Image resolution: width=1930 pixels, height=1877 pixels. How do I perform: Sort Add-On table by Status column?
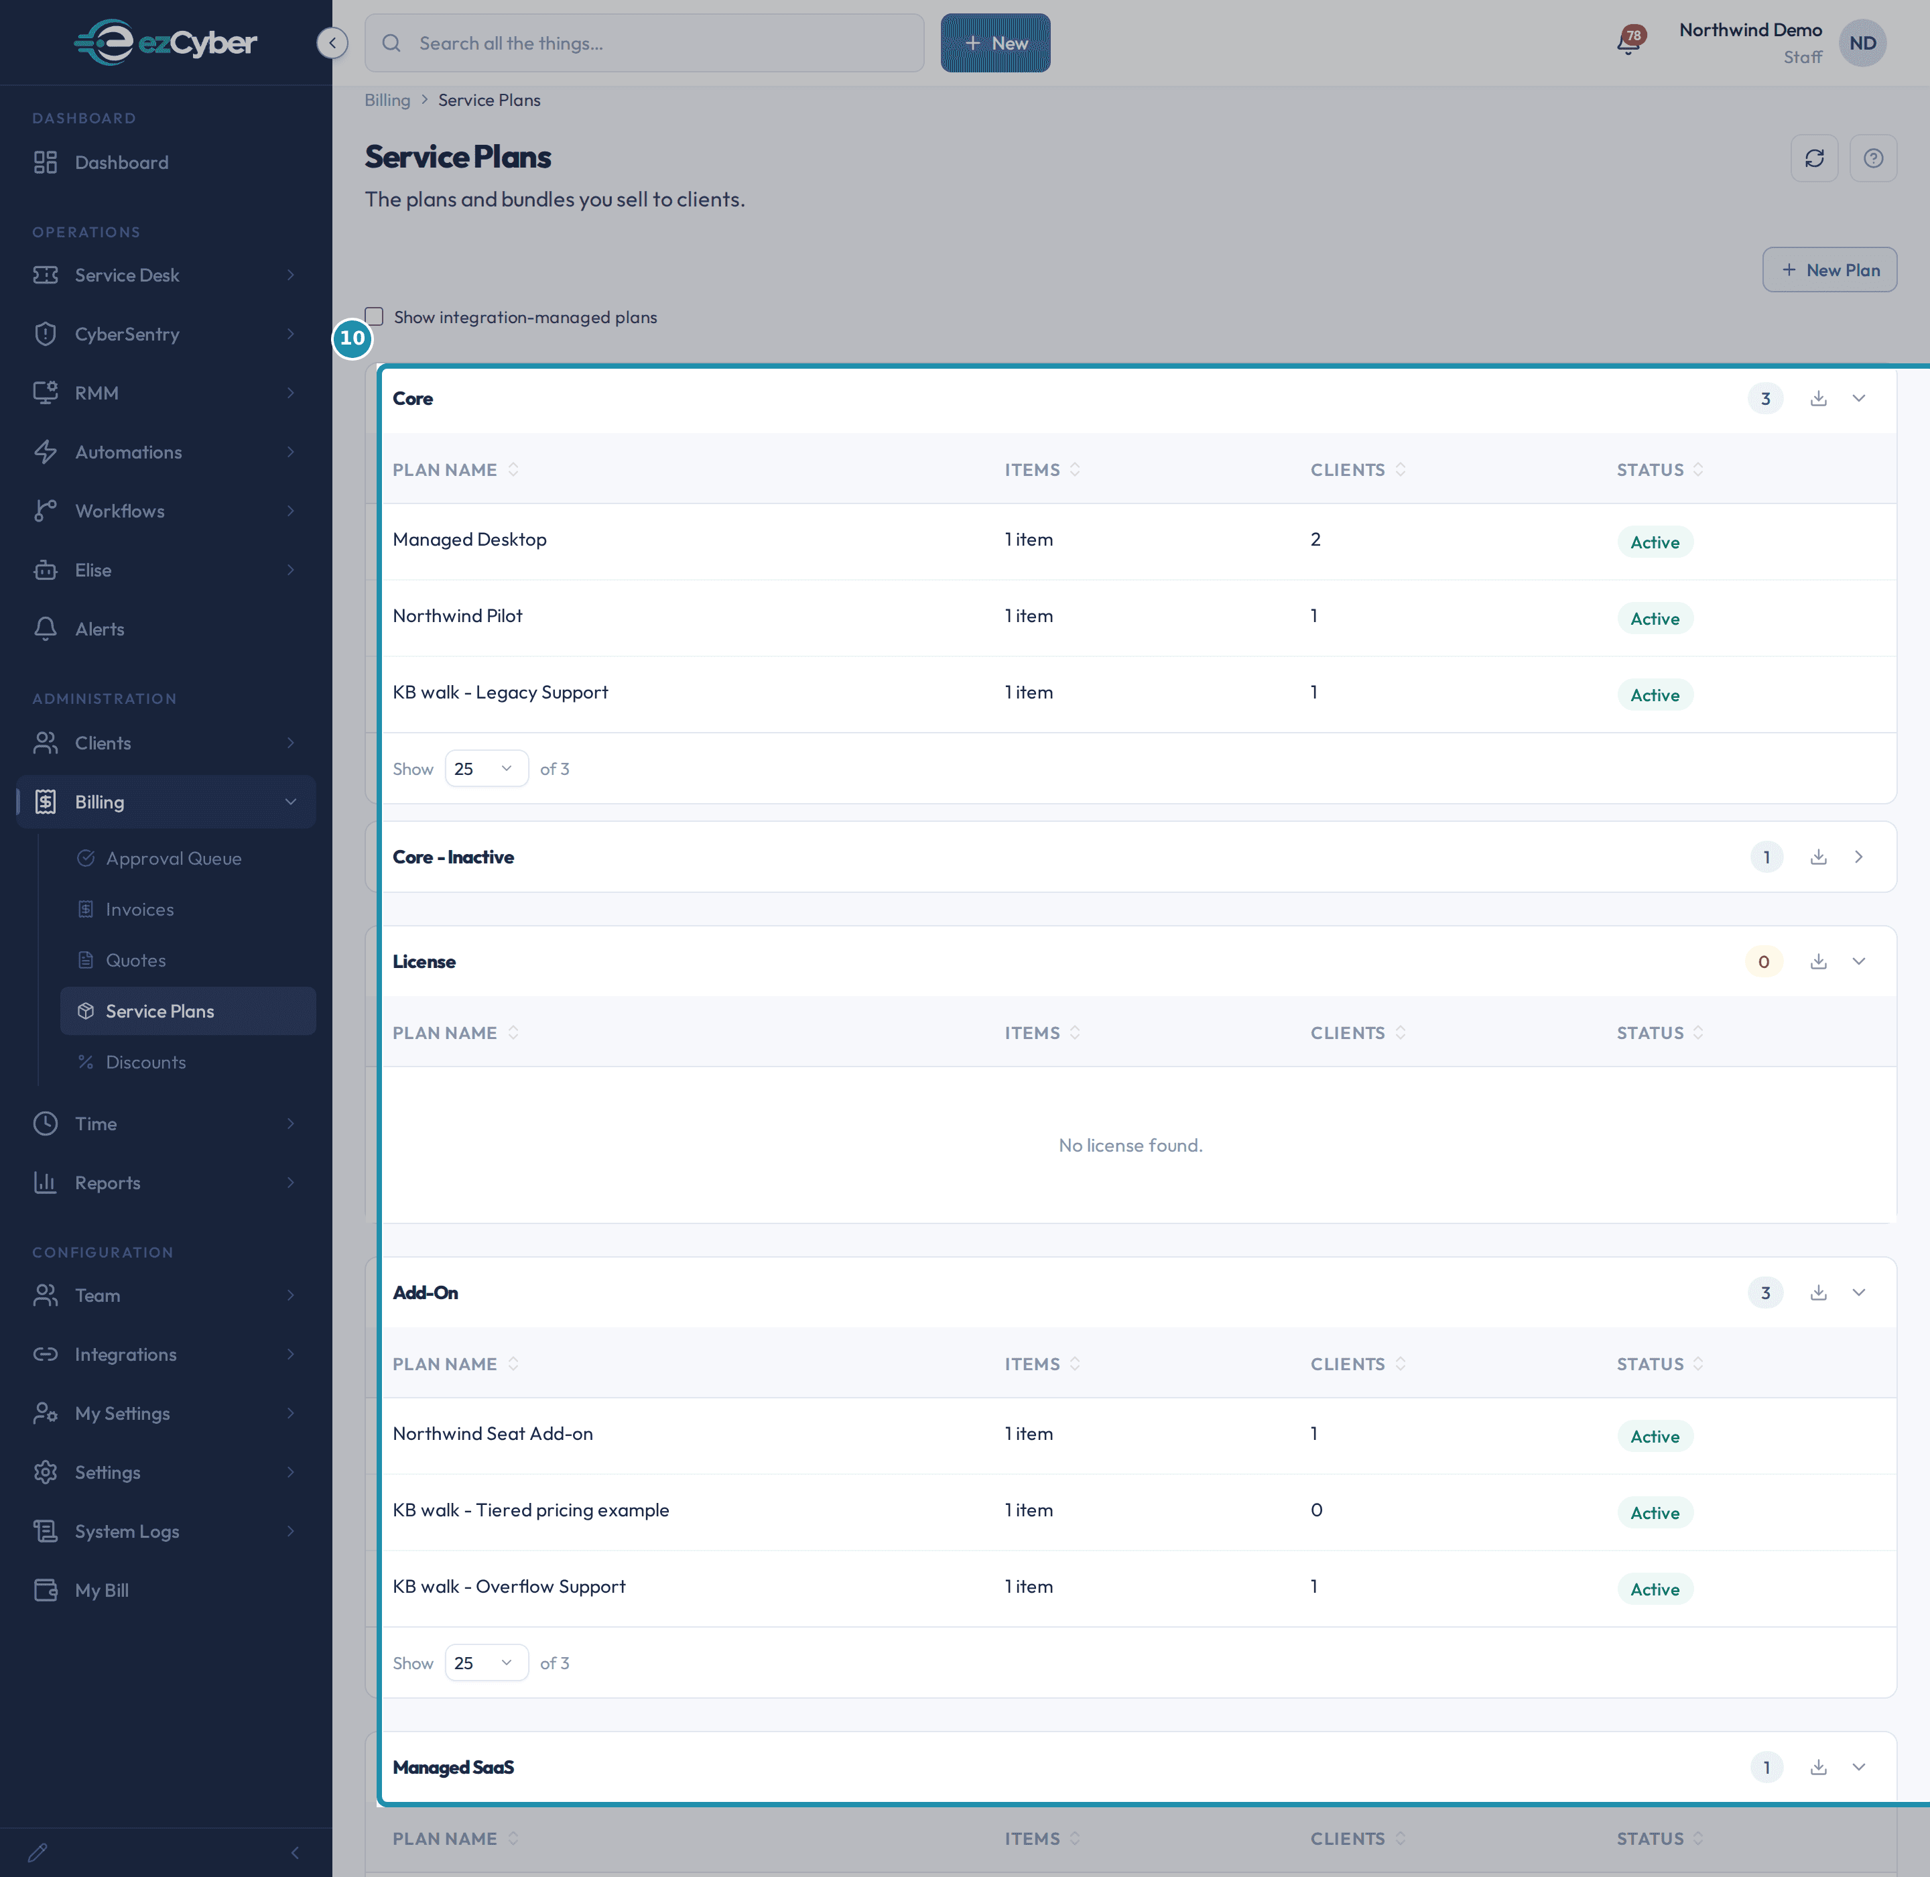pyautogui.click(x=1659, y=1364)
